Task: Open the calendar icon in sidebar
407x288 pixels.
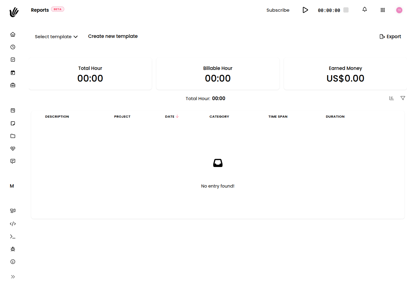Action: (x=13, y=73)
